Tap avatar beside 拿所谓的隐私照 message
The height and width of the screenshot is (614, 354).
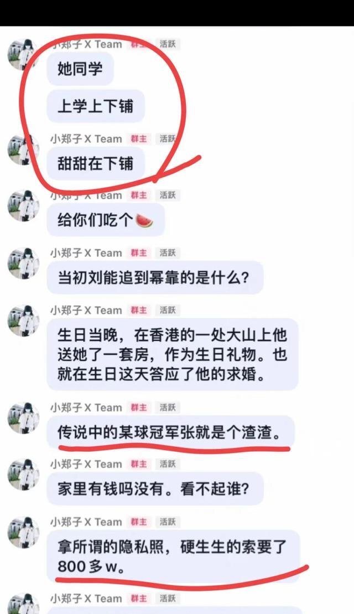click(23, 532)
